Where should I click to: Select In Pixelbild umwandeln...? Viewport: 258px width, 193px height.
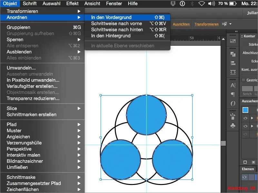[x=43, y=80]
